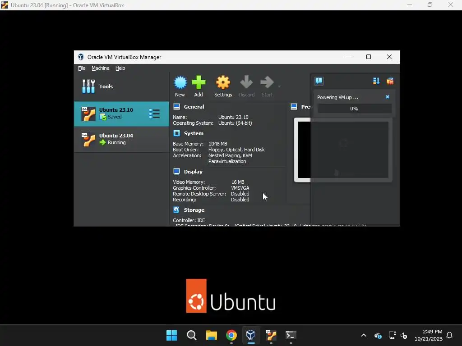Image resolution: width=462 pixels, height=346 pixels.
Task: Show hidden system tray icons chevron
Action: (x=364, y=335)
